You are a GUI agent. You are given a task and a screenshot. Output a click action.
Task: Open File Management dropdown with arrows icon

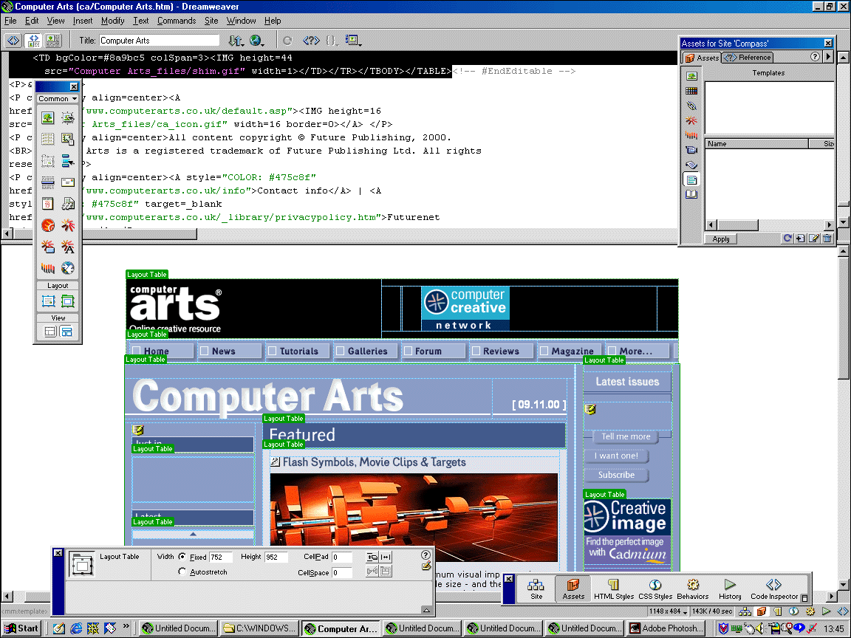coord(236,40)
